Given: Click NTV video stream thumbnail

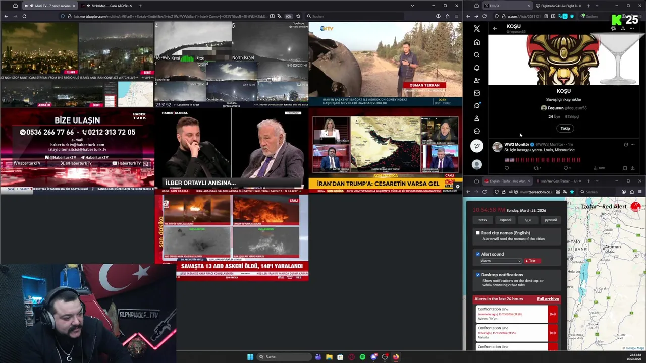Looking at the screenshot, I should point(385,64).
